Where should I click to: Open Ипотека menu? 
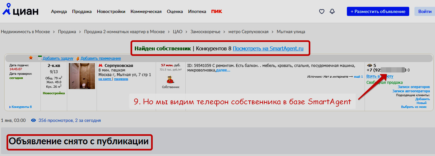click(x=197, y=11)
